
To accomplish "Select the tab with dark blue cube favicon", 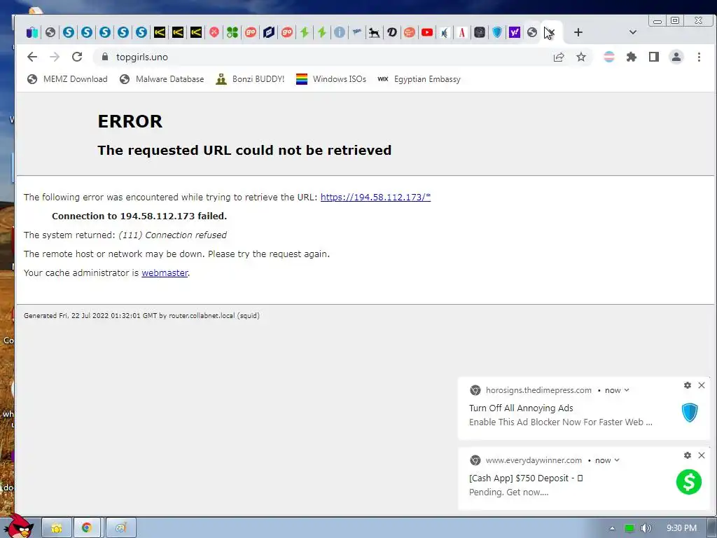I will coord(269,32).
